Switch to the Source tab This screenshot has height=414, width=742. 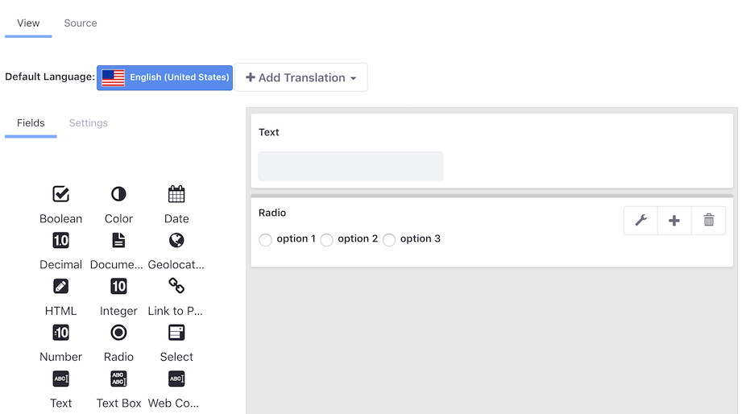[81, 23]
